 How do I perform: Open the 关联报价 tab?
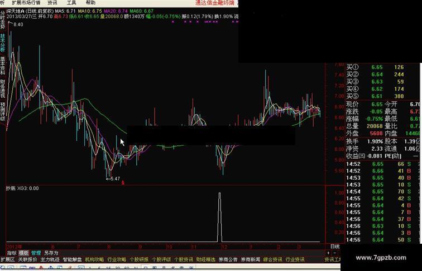click(27, 259)
